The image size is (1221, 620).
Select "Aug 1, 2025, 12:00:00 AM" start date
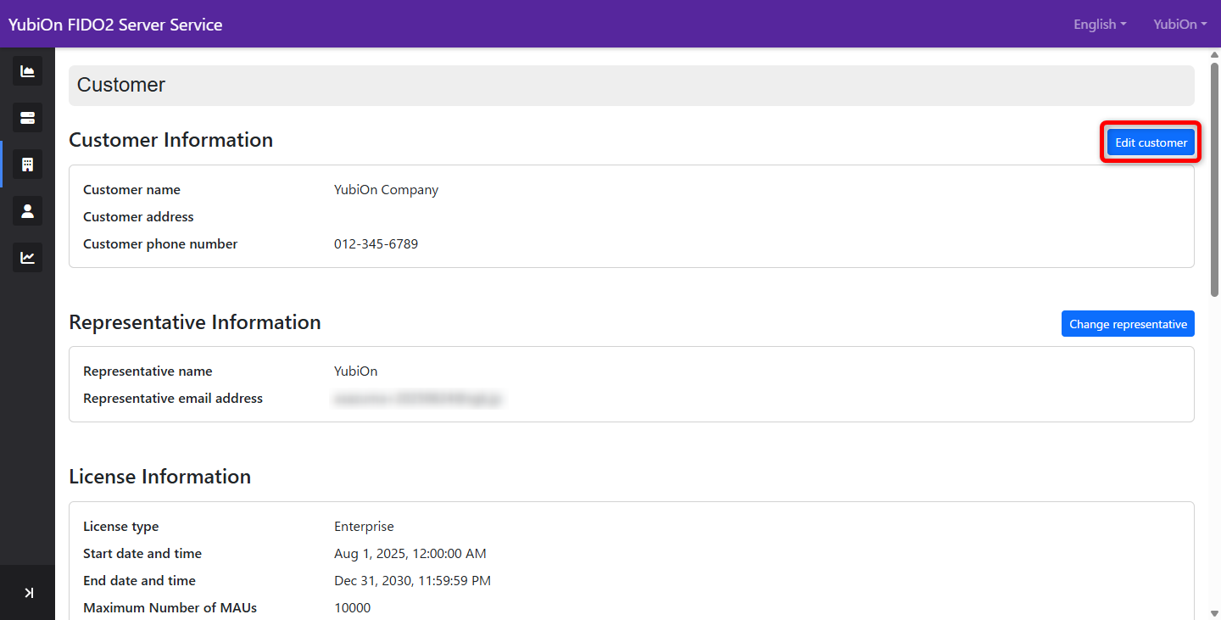click(410, 554)
